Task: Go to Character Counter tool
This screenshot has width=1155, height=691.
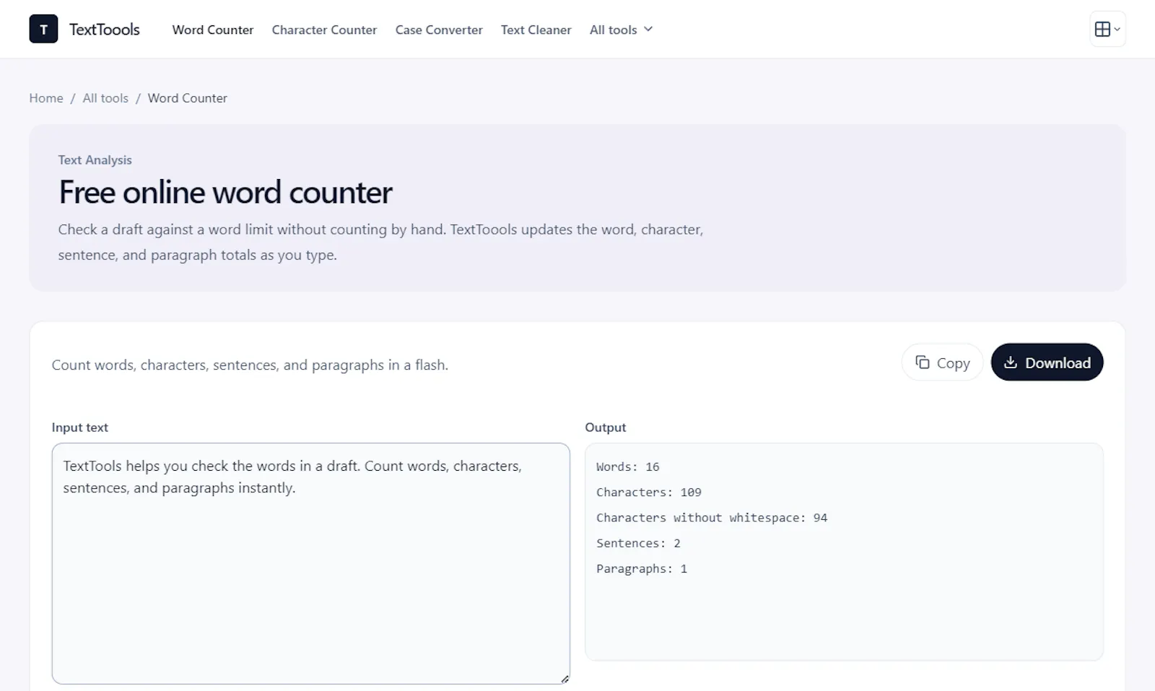Action: [x=324, y=30]
